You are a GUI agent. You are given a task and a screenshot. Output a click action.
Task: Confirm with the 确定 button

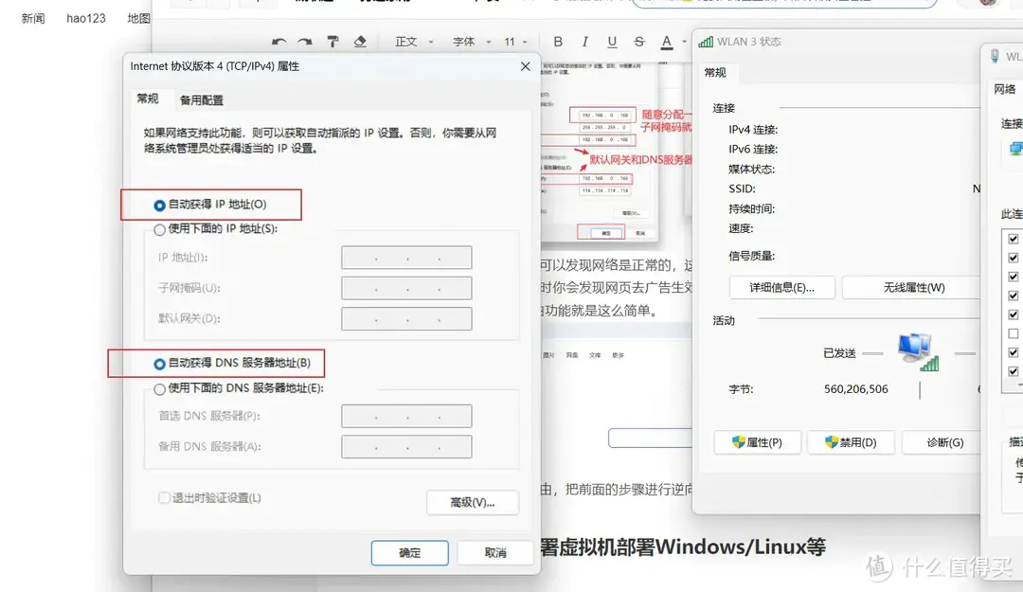(x=410, y=553)
